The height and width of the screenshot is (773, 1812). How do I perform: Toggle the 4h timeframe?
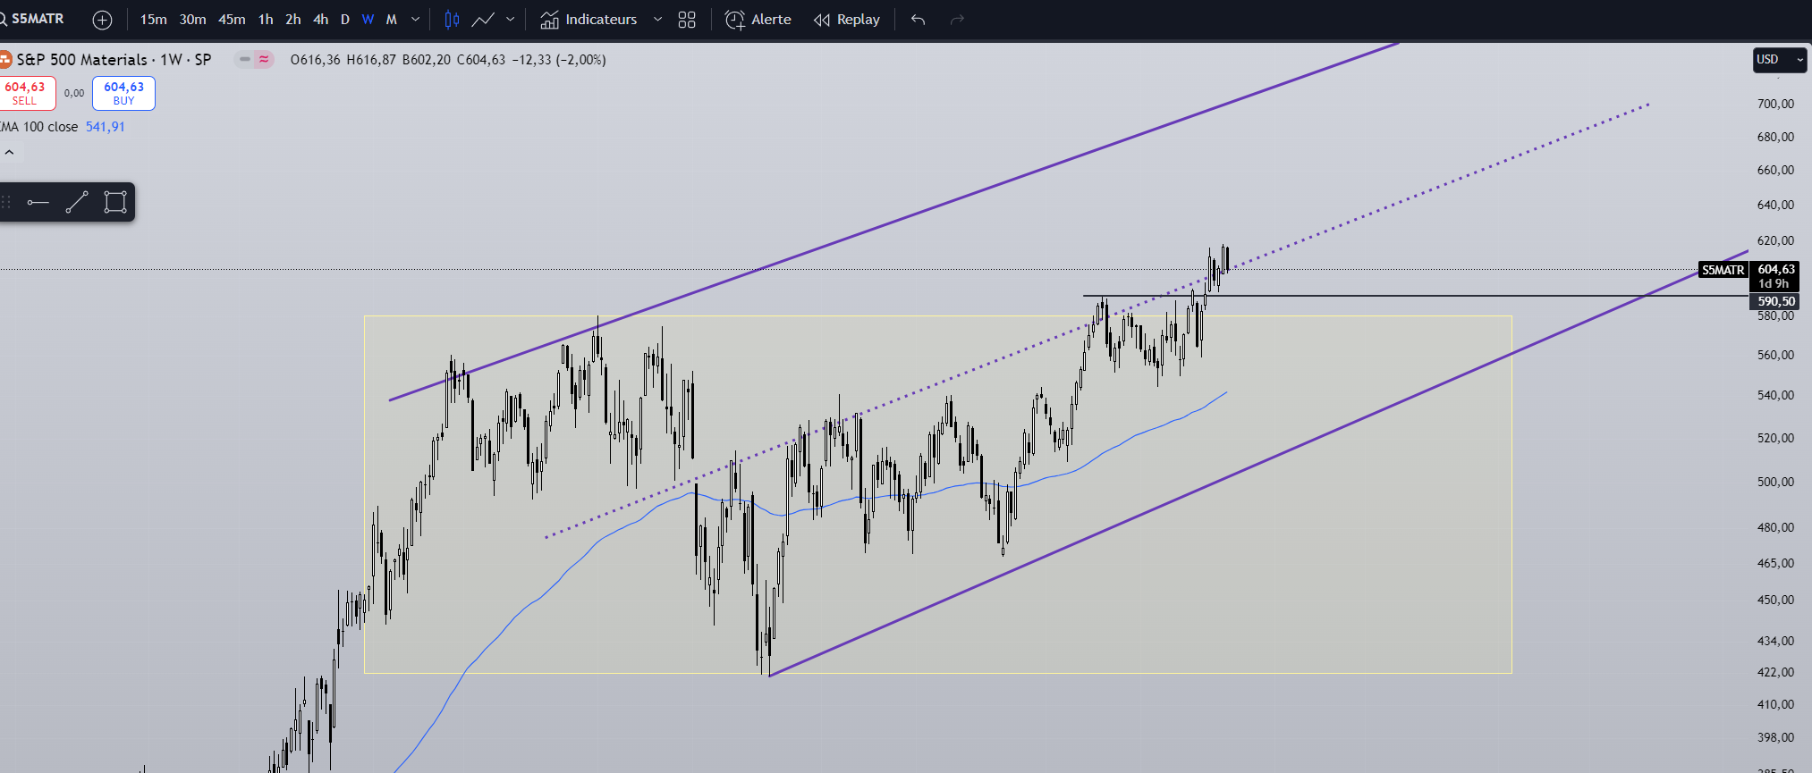click(x=320, y=20)
